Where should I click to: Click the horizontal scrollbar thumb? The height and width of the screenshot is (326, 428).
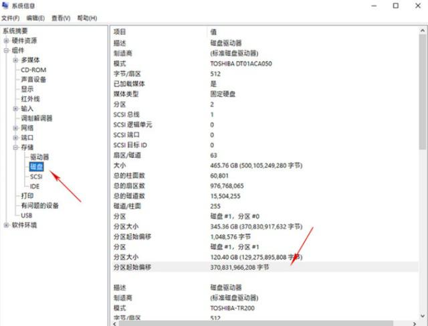tap(256, 323)
